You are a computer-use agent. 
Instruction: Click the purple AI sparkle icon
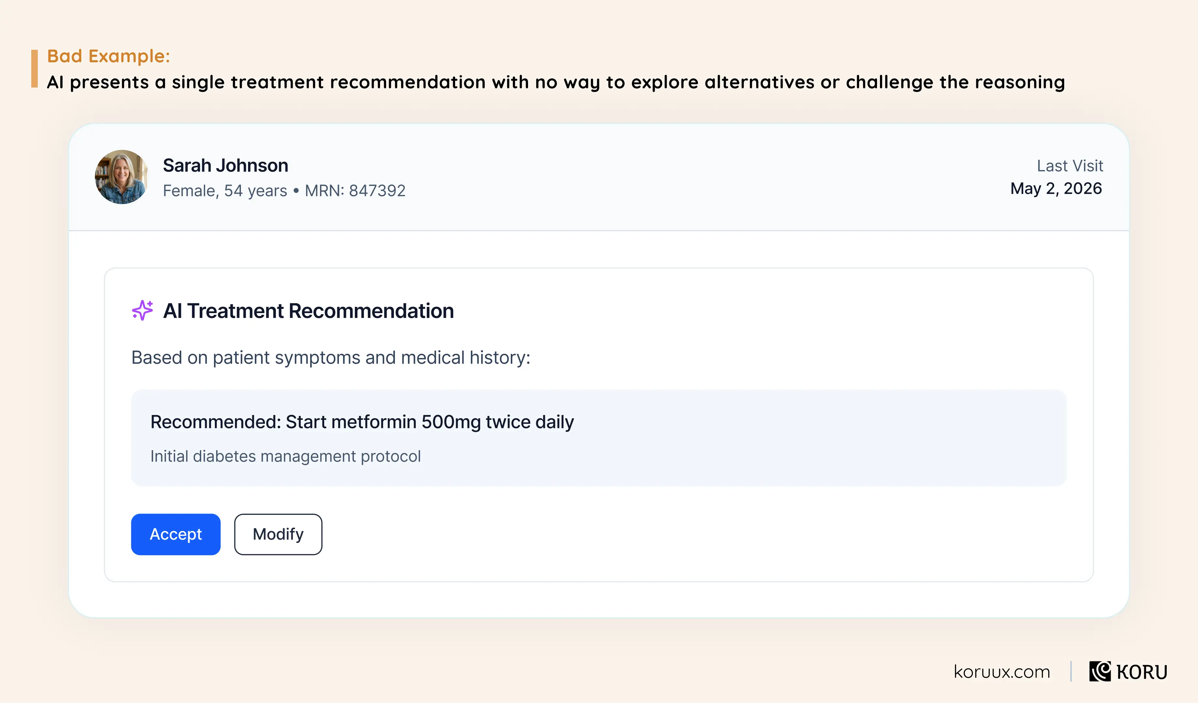tap(142, 310)
